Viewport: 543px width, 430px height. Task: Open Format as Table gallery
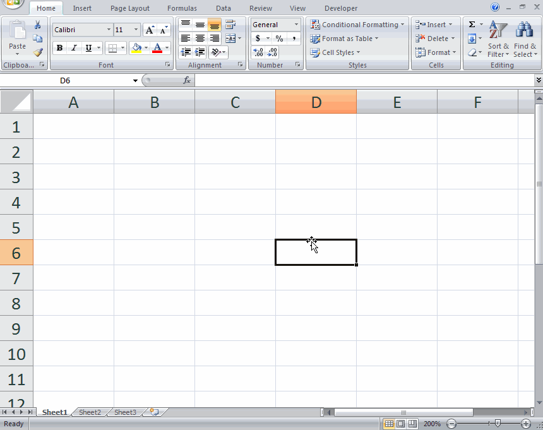pyautogui.click(x=344, y=39)
